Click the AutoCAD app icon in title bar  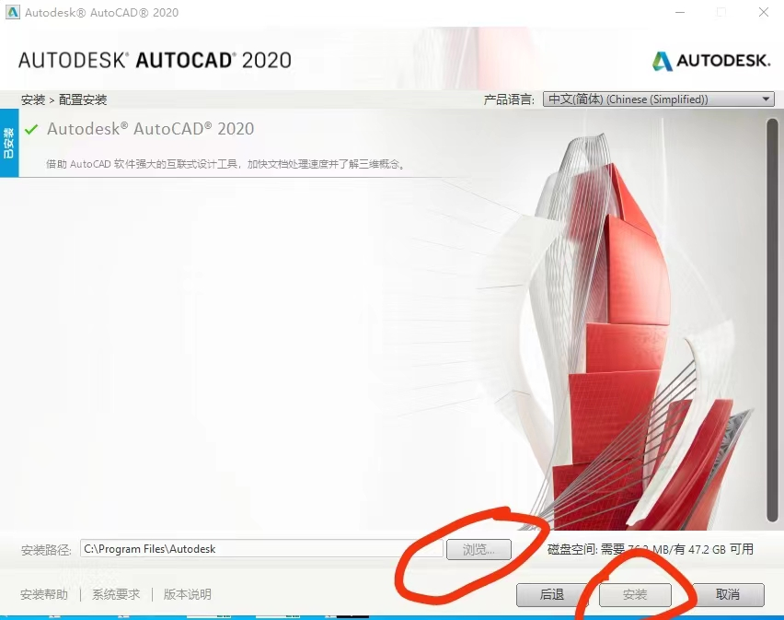(x=13, y=12)
